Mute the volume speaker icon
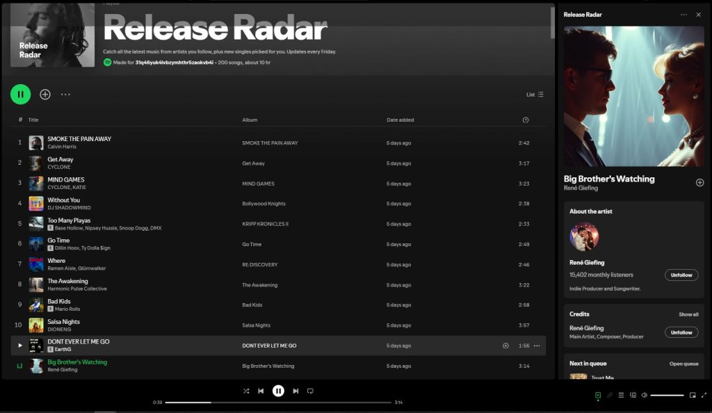The width and height of the screenshot is (712, 413). [645, 396]
